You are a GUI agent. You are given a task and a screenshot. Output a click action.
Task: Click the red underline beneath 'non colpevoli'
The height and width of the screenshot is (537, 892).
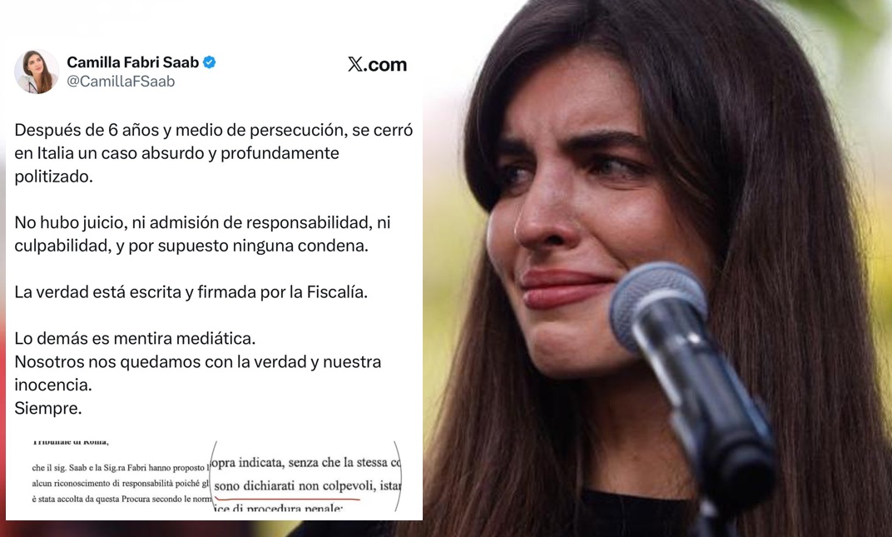point(287,496)
